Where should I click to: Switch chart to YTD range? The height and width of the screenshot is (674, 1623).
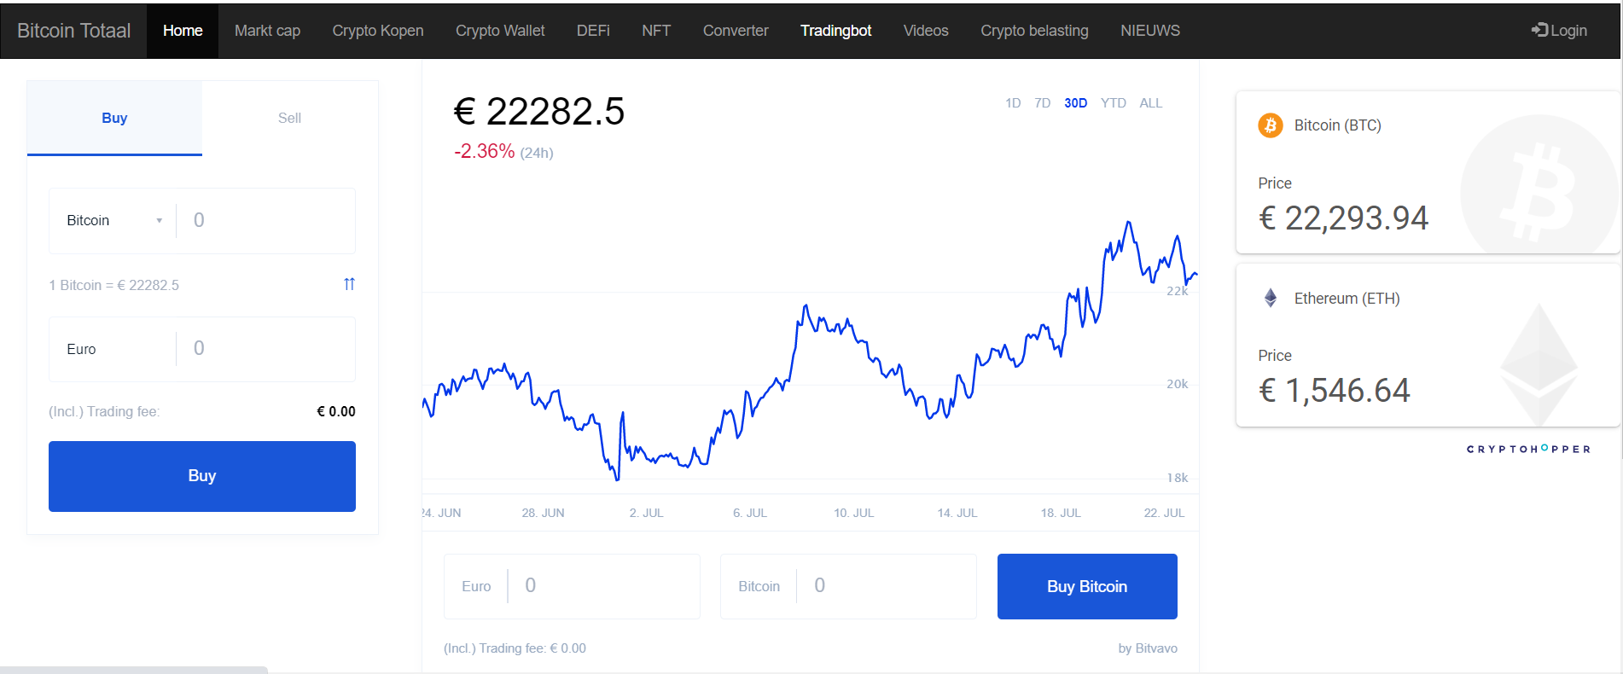pyautogui.click(x=1113, y=103)
